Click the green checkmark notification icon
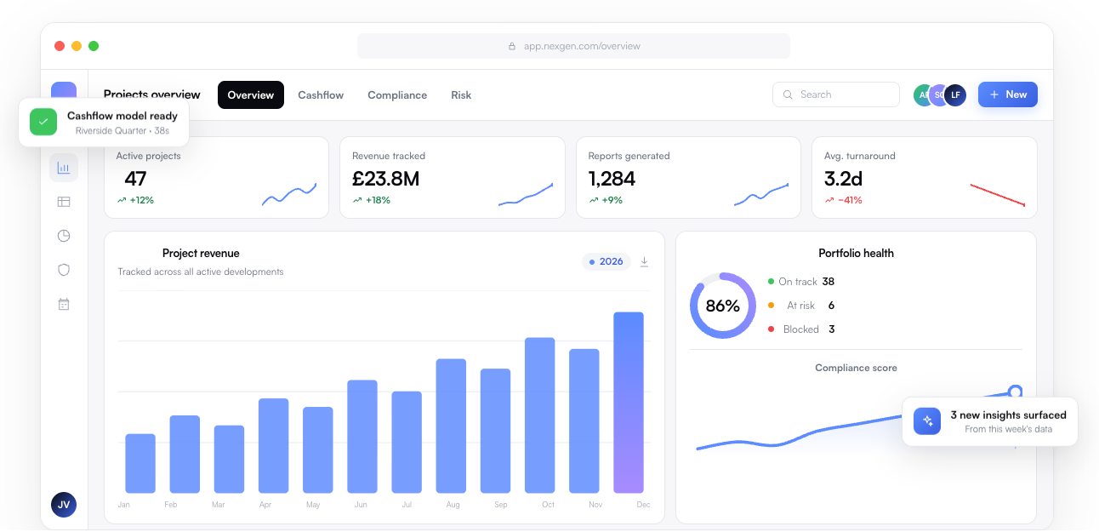This screenshot has height=532, width=1099. 43,122
